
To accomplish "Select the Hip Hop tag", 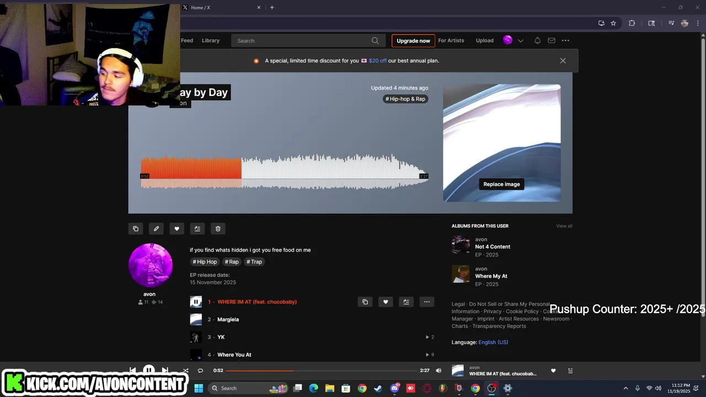I will [x=205, y=262].
